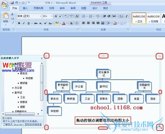Select the 办公室 entry in text pane
This screenshot has width=165, height=134.
[x=18, y=88]
